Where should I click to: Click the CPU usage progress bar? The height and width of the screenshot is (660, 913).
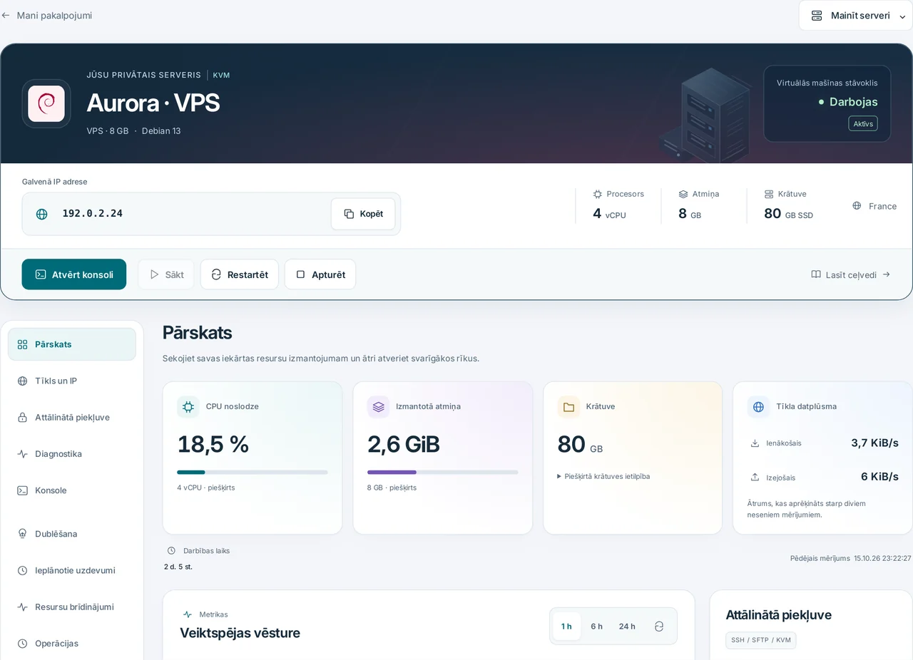[x=253, y=472]
